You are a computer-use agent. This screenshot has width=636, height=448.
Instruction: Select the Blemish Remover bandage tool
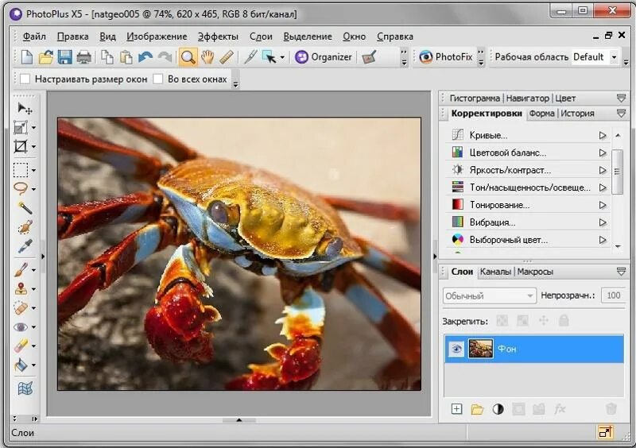point(21,307)
